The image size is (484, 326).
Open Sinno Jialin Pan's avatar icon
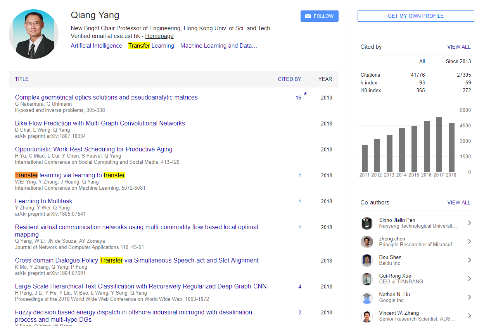[x=366, y=223]
